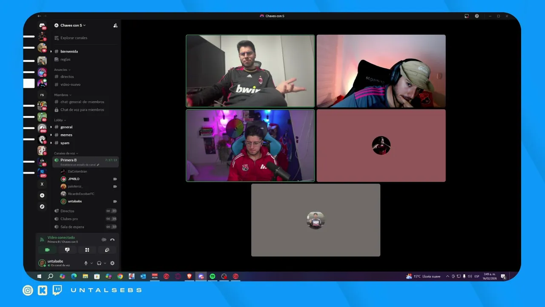This screenshot has height=307, width=545.
Task: Open Windows Start menu
Action: (39, 276)
